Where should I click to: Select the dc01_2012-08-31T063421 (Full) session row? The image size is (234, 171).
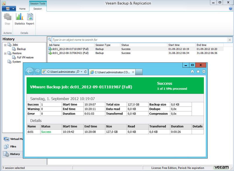point(135,53)
